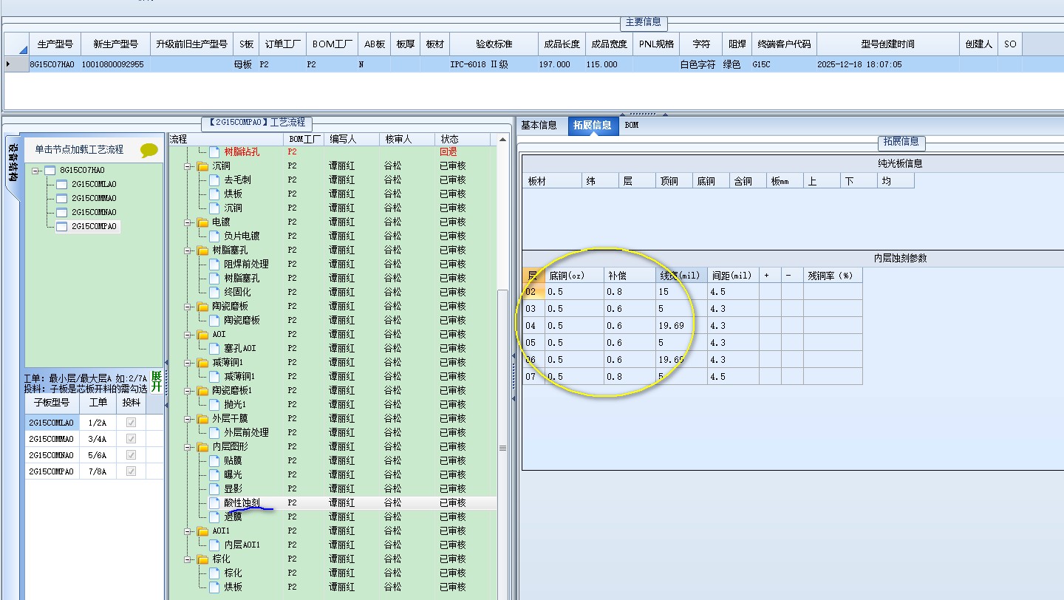Select the 8G15C07HA0 row in main info grid

point(532,64)
